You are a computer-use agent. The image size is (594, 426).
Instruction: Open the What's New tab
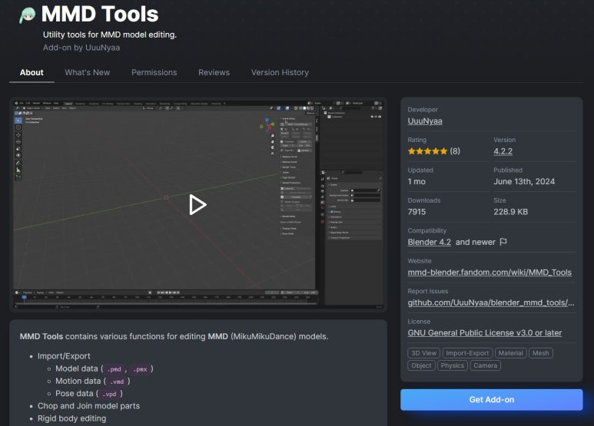point(87,72)
